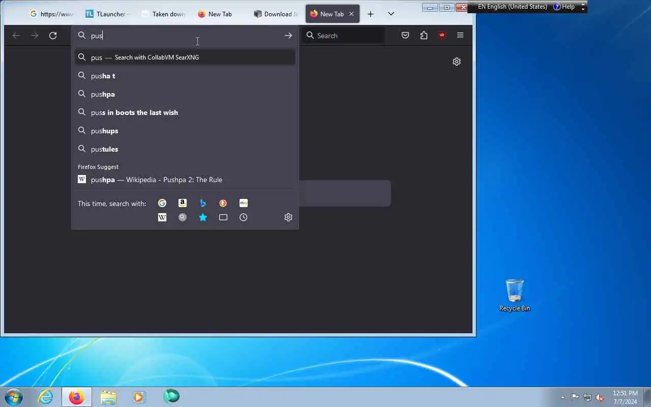The width and height of the screenshot is (651, 407).
Task: Choose 'puss in boots the last wish'
Action: 185,112
